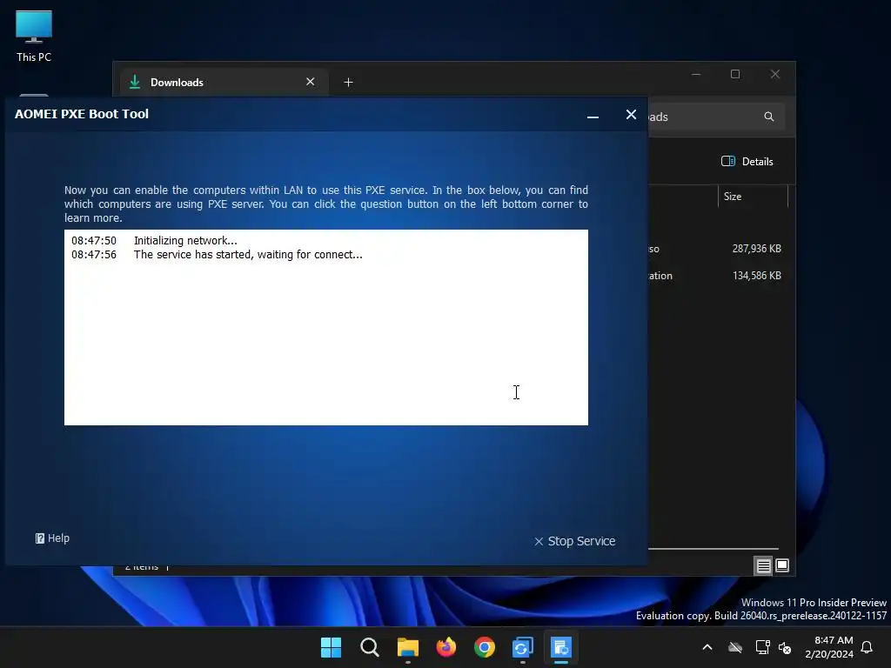Screen dimensions: 891x668
Task: Close the AOMEI PXE Boot Tool window
Action: [631, 115]
